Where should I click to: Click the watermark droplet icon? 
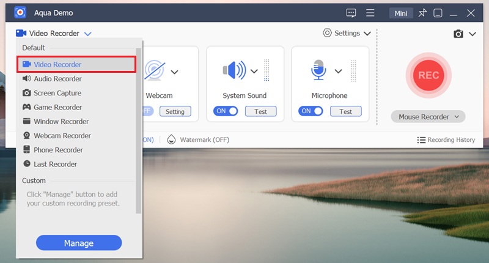click(x=171, y=139)
